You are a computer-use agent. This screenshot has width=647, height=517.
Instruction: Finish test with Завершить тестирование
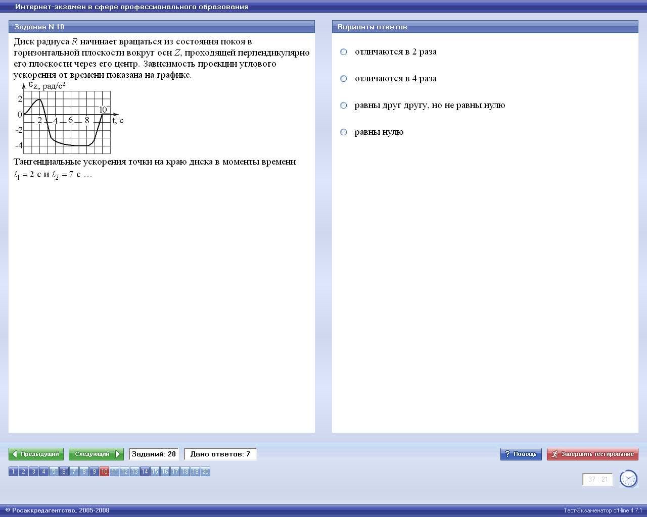click(x=592, y=454)
